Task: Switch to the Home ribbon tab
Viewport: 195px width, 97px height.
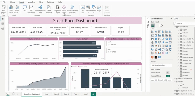Action: pyautogui.click(x=13, y=2)
